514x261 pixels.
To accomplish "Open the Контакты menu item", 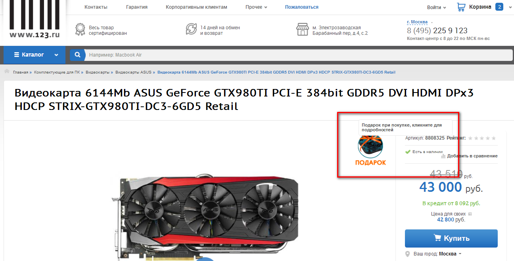I will click(x=96, y=7).
